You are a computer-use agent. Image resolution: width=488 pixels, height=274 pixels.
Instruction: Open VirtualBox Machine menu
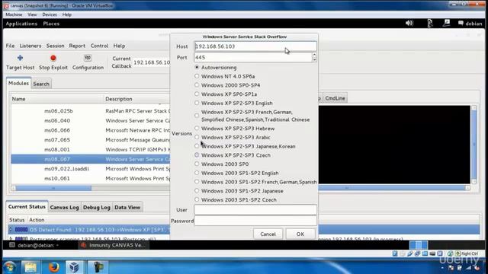(14, 14)
